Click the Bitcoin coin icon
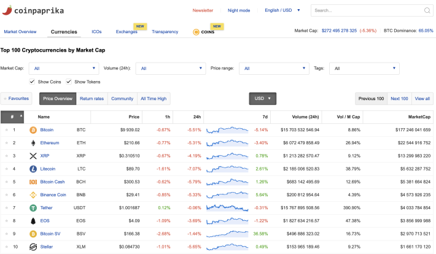Image resolution: width=436 pixels, height=254 pixels. (x=33, y=130)
